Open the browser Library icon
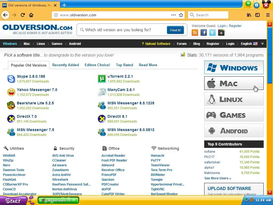273x205 pixels. coord(249,15)
